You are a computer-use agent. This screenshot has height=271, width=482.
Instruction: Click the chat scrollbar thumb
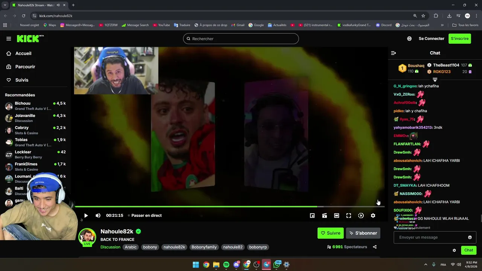click(480, 218)
